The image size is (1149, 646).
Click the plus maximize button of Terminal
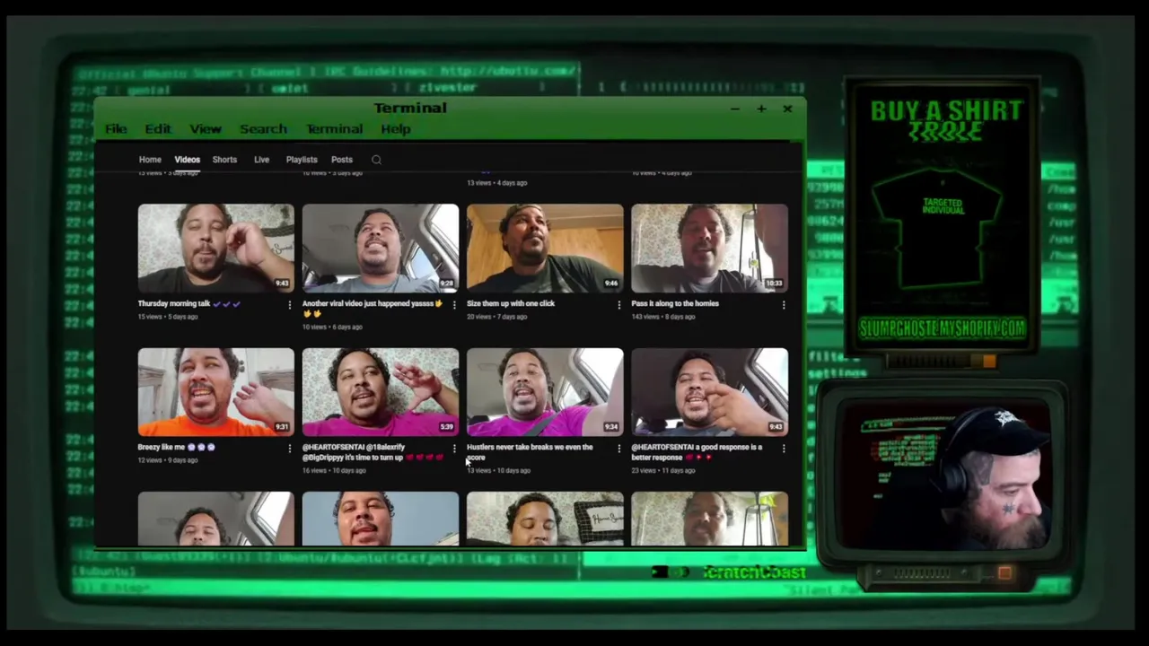pos(761,109)
